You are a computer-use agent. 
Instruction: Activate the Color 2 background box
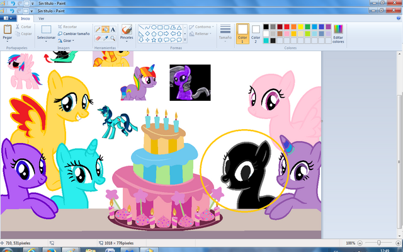pyautogui.click(x=256, y=33)
